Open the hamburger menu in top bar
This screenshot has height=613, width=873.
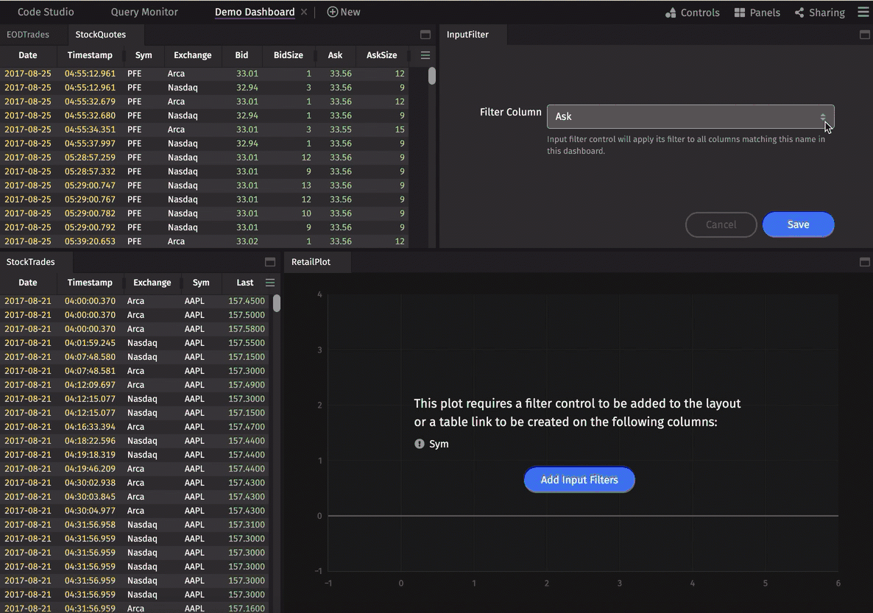point(863,13)
